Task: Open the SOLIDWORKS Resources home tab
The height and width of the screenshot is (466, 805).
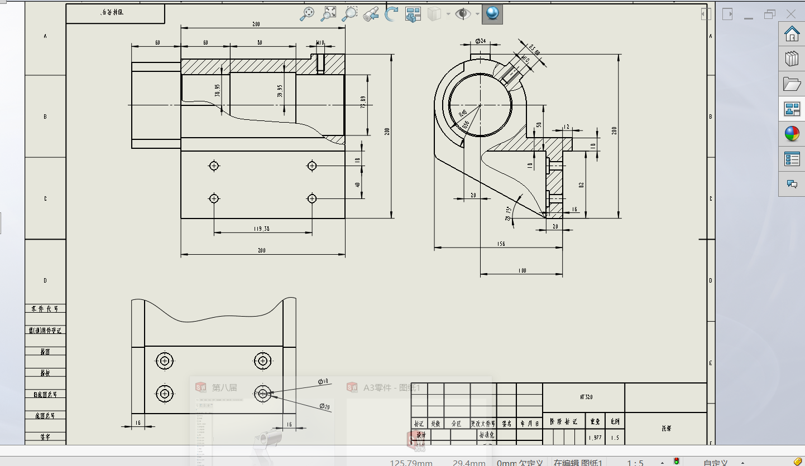Action: 792,35
